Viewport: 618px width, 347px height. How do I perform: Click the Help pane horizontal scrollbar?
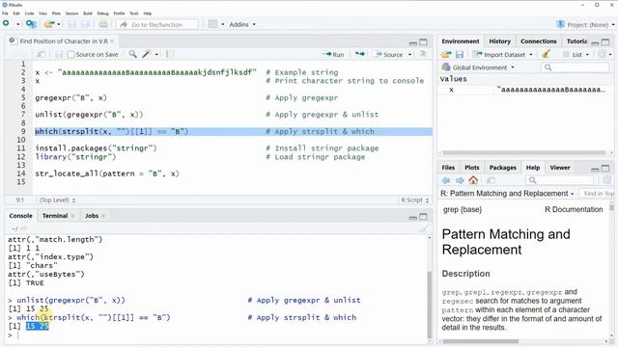click(x=481, y=341)
